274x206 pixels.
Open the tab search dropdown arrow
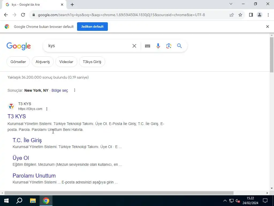[x=231, y=4]
